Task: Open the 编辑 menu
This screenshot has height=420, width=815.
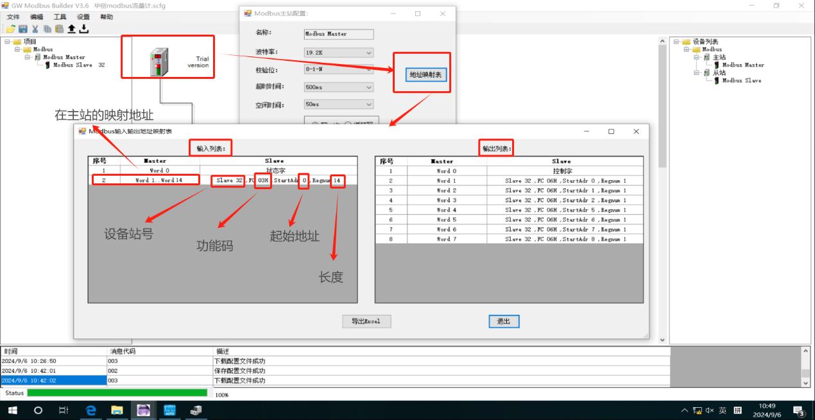Action: 37,17
